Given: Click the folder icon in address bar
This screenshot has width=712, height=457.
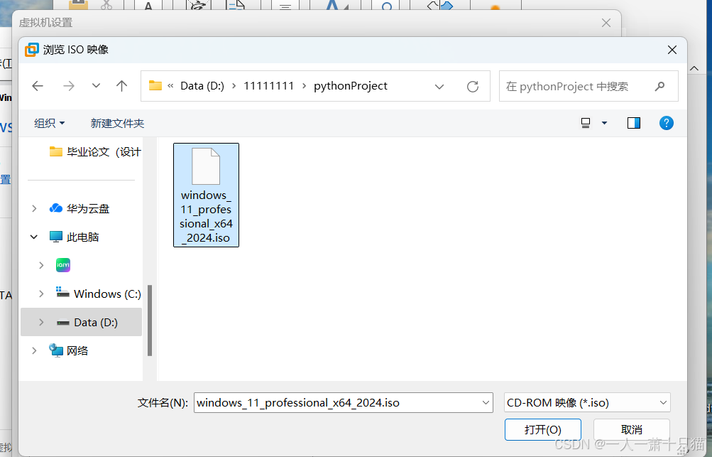Looking at the screenshot, I should (x=155, y=85).
